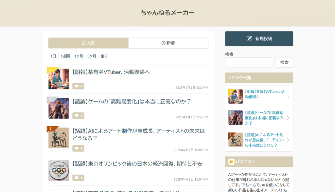This screenshot has height=192, width=335.
Task: Filter popular posts by 1ヶ月
Action: point(79,56)
